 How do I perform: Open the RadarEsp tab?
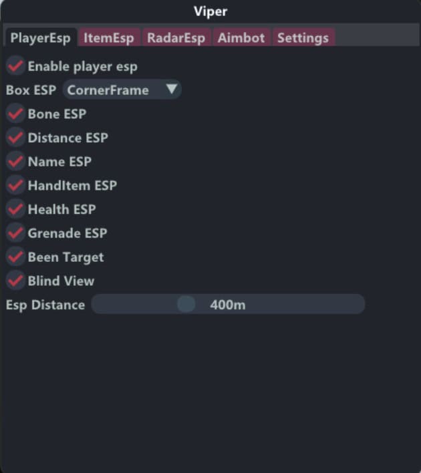click(x=176, y=38)
